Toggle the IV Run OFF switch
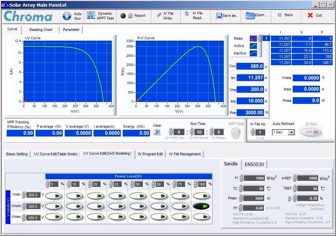Viewport: 336px width, 236px height. point(312,132)
